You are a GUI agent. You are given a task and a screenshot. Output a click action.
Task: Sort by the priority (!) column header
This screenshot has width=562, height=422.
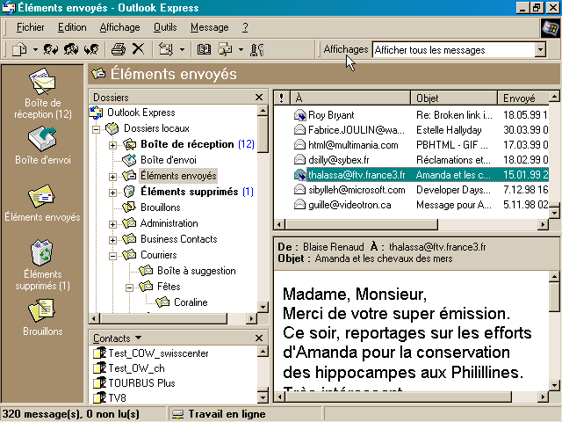[x=282, y=98]
